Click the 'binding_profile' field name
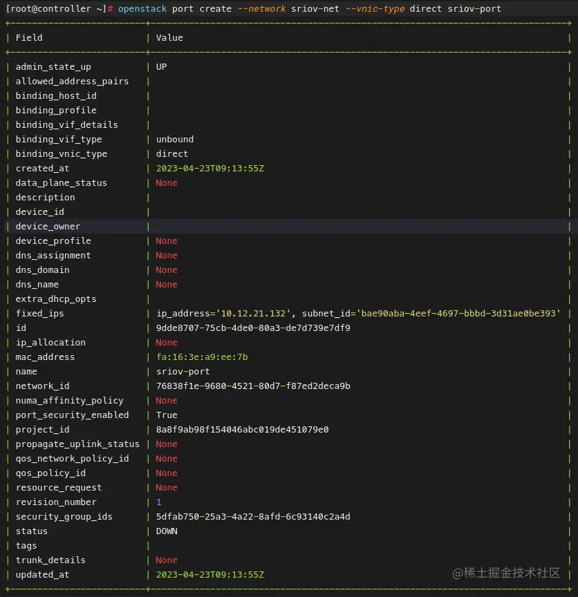This screenshot has width=578, height=597. click(x=56, y=111)
